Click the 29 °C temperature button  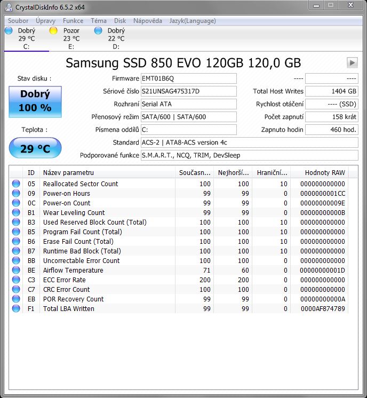coord(35,148)
